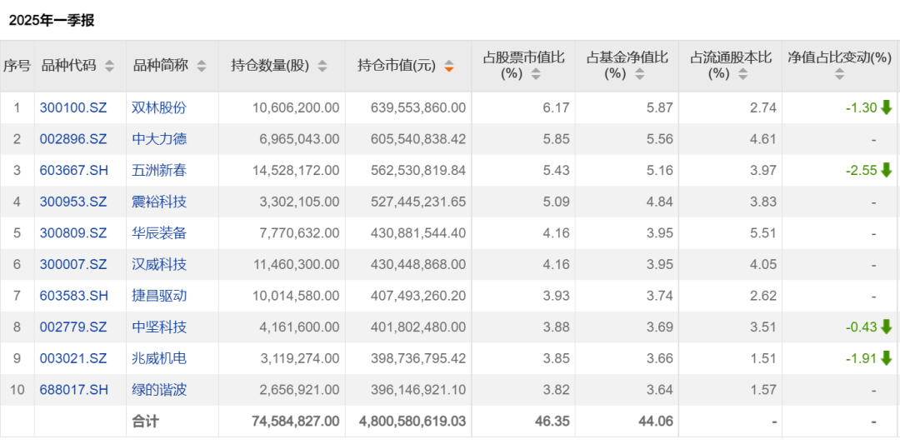
Task: Open stock code link 300100.SZ
Action: [72, 107]
